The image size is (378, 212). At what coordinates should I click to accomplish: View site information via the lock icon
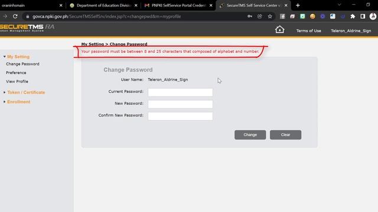click(28, 16)
